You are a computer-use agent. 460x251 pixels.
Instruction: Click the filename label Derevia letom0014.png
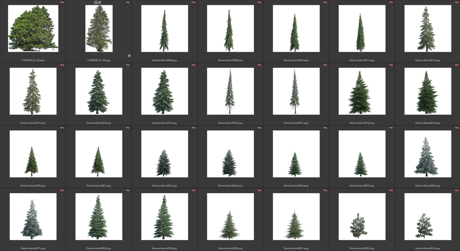click(x=98, y=123)
